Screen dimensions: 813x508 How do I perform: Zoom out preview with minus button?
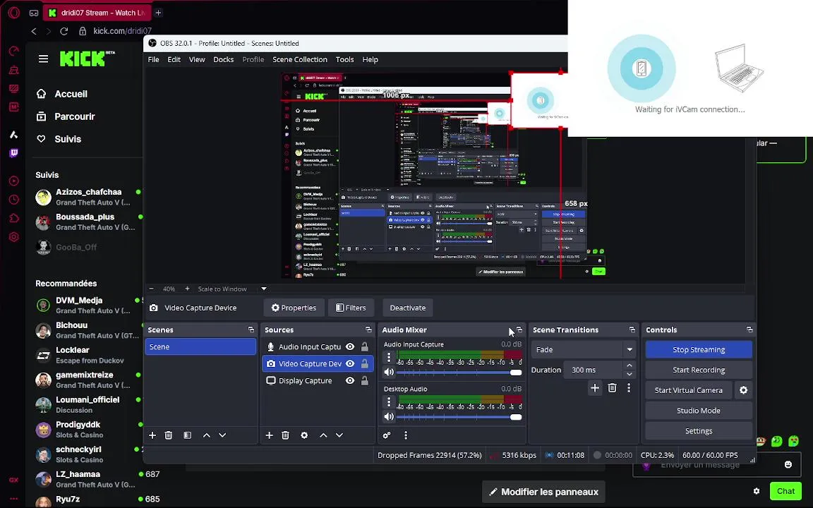click(152, 289)
